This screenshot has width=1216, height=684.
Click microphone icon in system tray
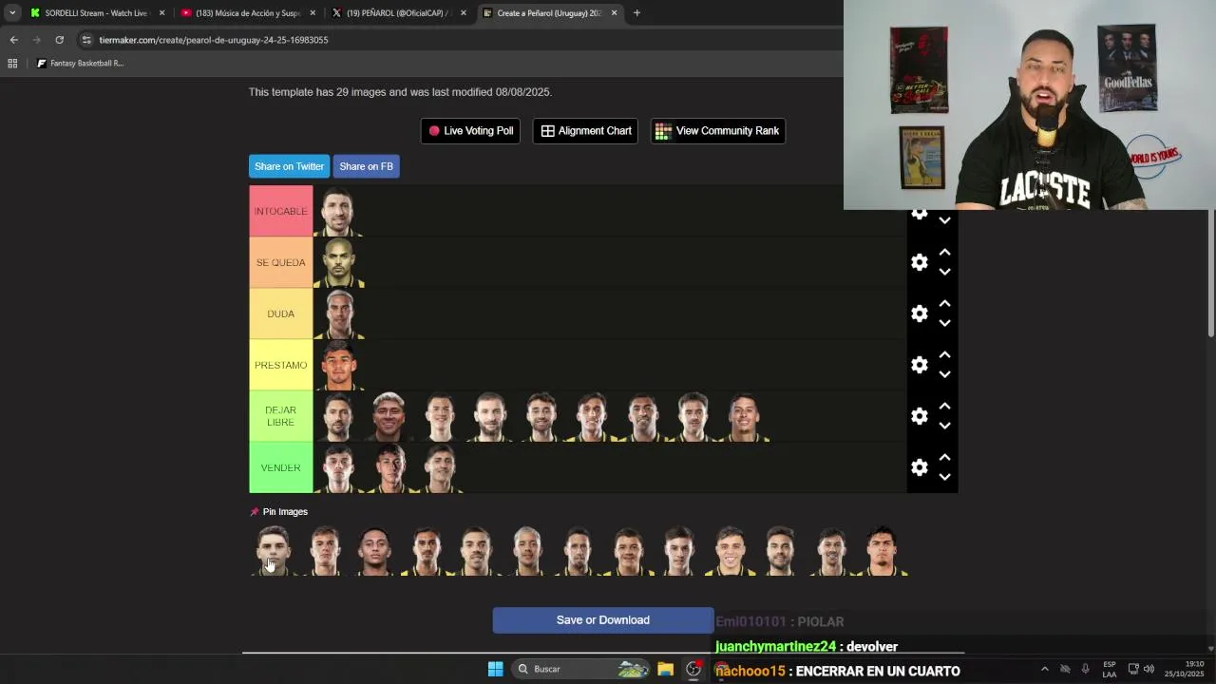point(1085,669)
